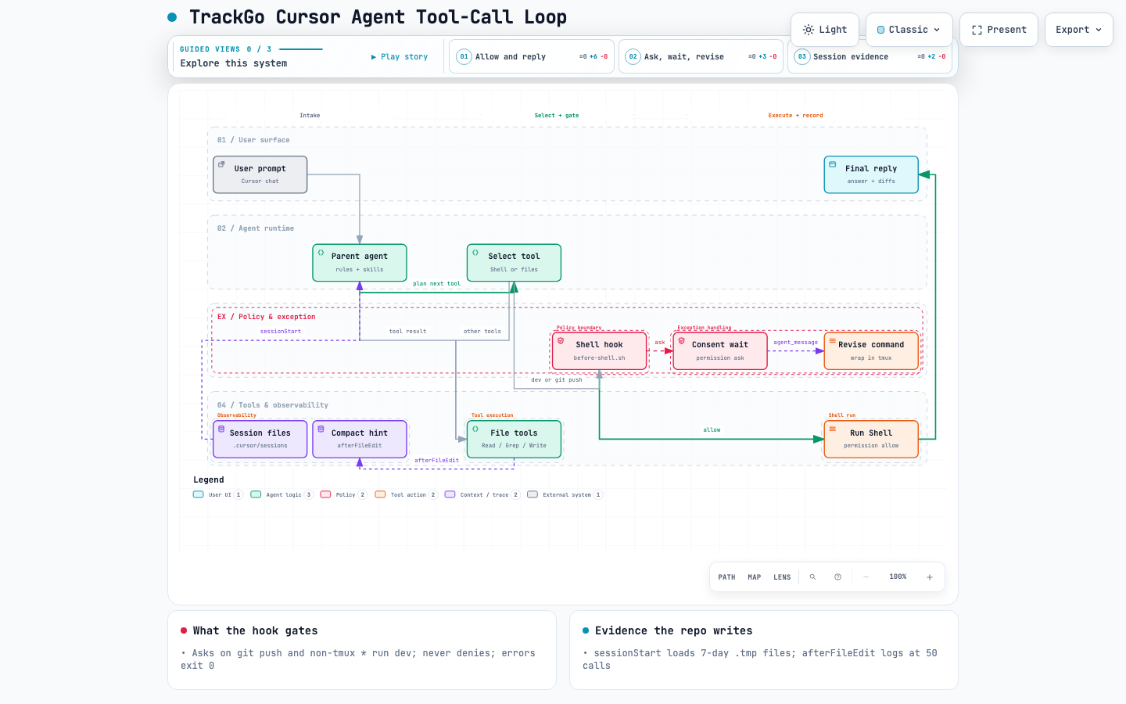
Task: Toggle the Context / trace legend filter
Action: click(482, 494)
